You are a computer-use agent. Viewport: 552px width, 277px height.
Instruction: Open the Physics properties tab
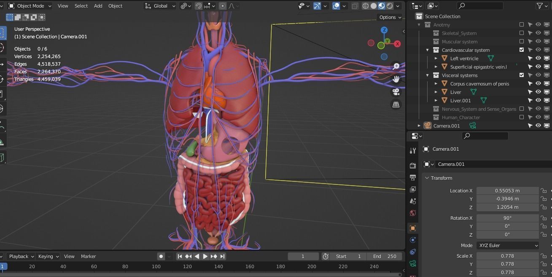[413, 240]
